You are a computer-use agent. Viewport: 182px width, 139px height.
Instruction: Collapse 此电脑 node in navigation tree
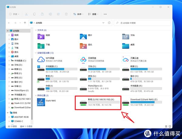[x=8, y=31]
